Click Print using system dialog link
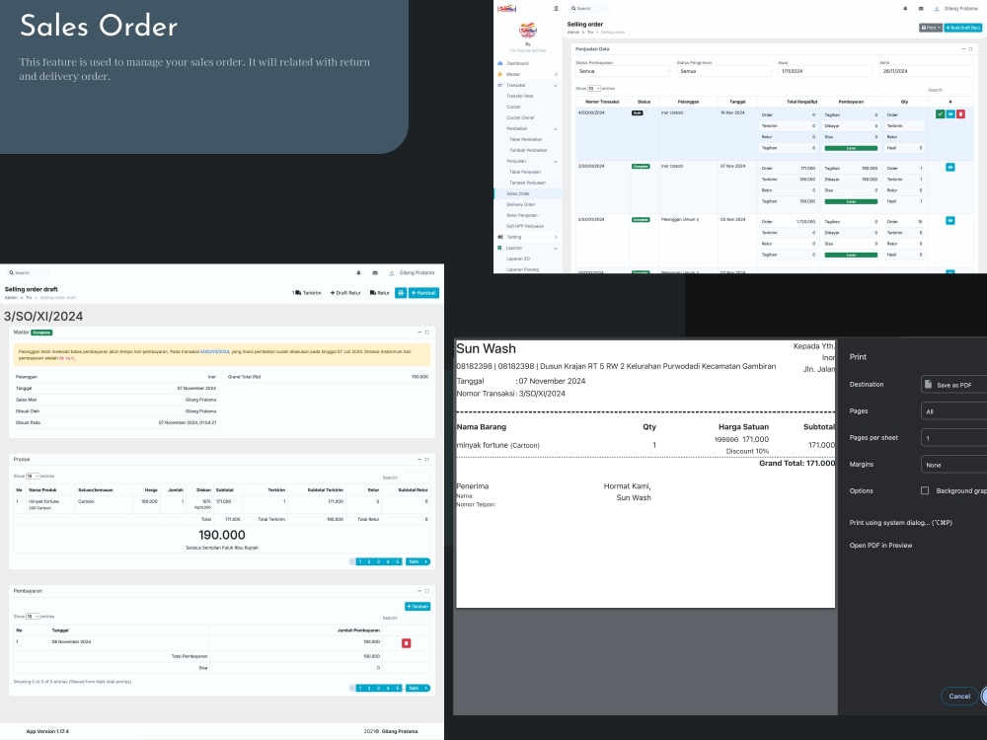Image resolution: width=987 pixels, height=740 pixels. (x=901, y=523)
